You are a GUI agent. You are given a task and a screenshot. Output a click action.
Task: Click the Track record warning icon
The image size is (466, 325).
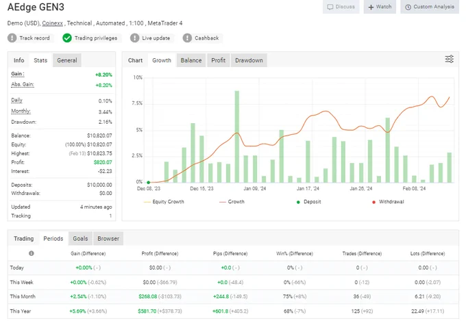(12, 38)
